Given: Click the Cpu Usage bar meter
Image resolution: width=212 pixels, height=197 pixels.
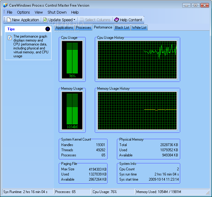Looking at the screenshot, I should click(72, 60).
